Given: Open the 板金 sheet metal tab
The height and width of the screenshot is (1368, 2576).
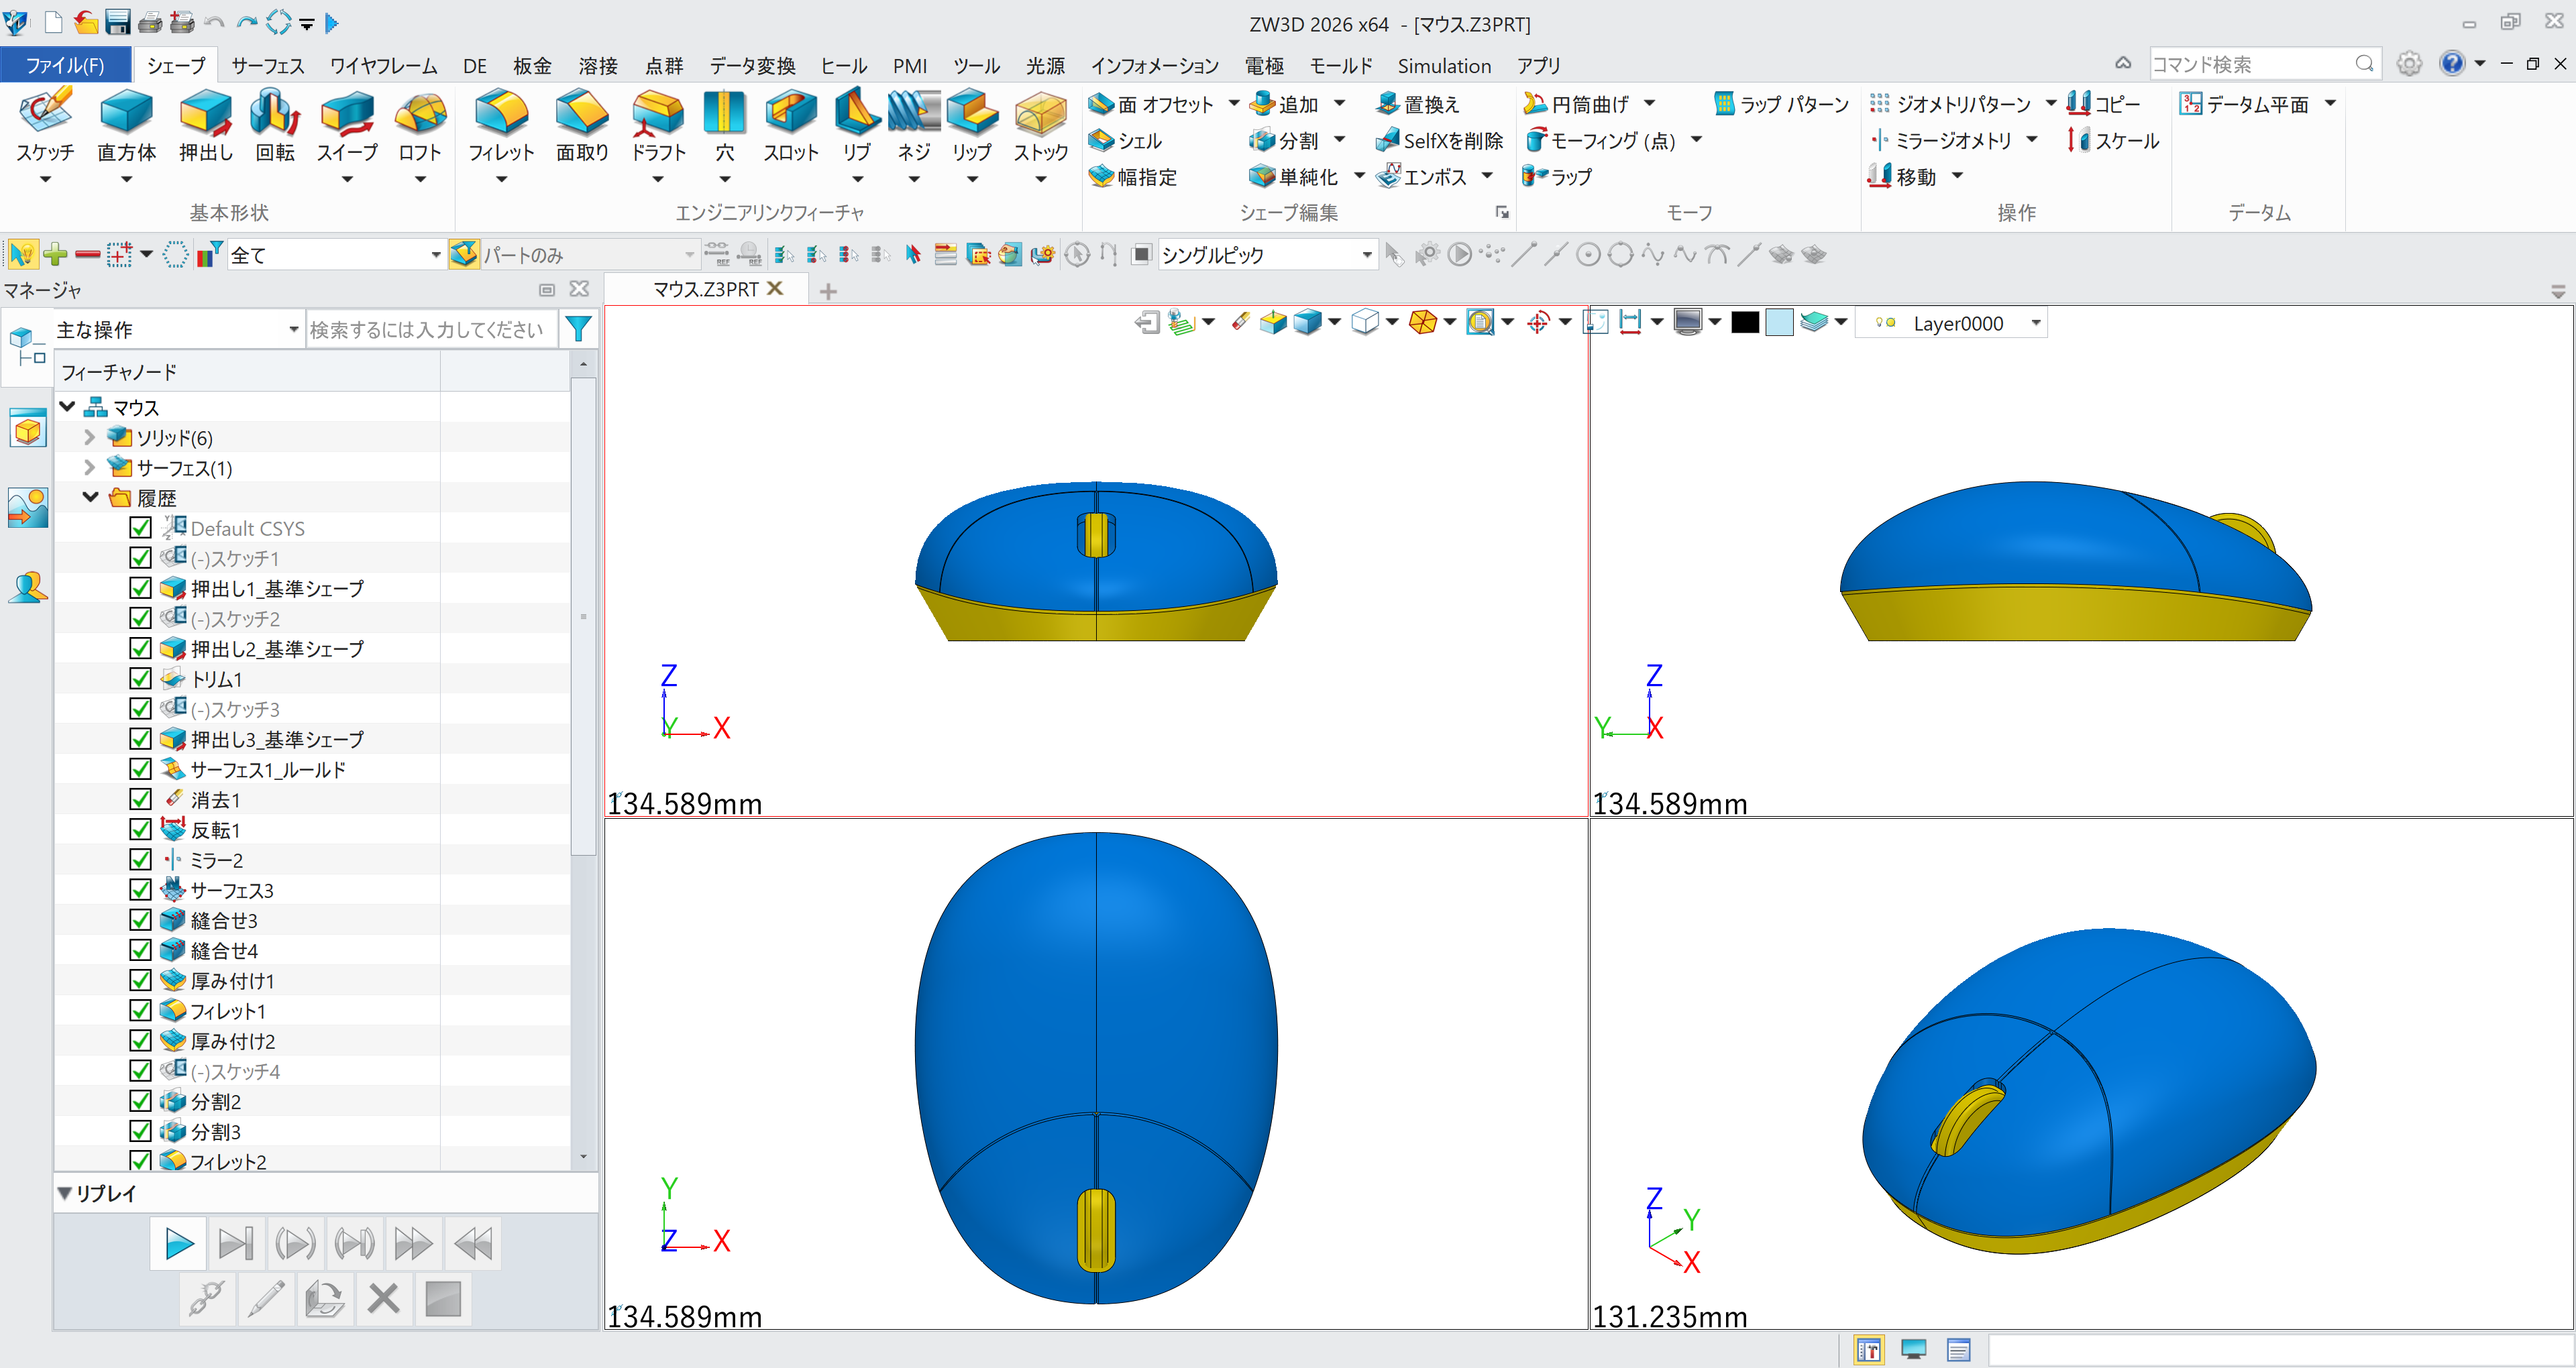Looking at the screenshot, I should pyautogui.click(x=532, y=65).
